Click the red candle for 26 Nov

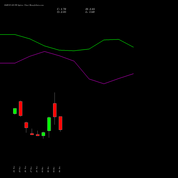(x=26, y=125)
